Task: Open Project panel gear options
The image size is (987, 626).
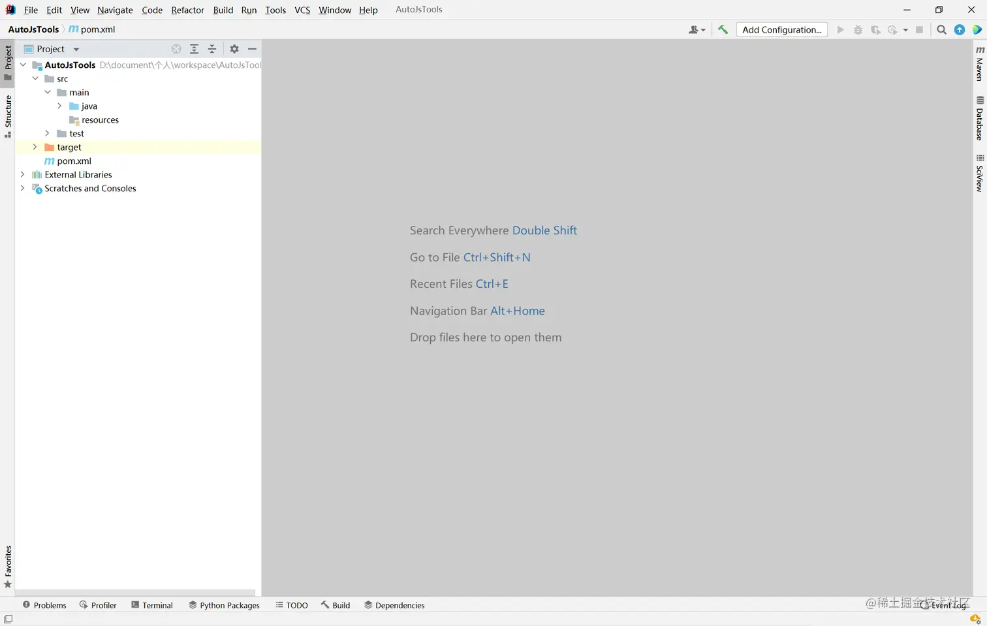Action: pyautogui.click(x=234, y=49)
